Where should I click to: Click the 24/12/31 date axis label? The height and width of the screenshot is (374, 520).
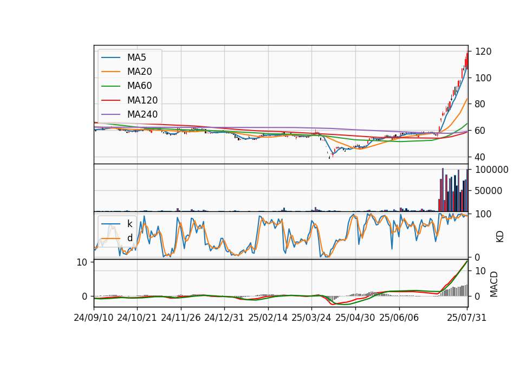[x=224, y=318]
